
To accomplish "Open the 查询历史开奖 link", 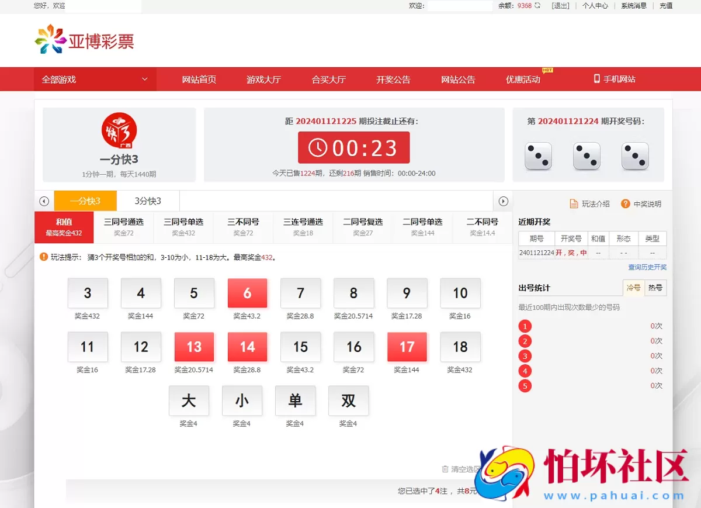I will tap(647, 267).
